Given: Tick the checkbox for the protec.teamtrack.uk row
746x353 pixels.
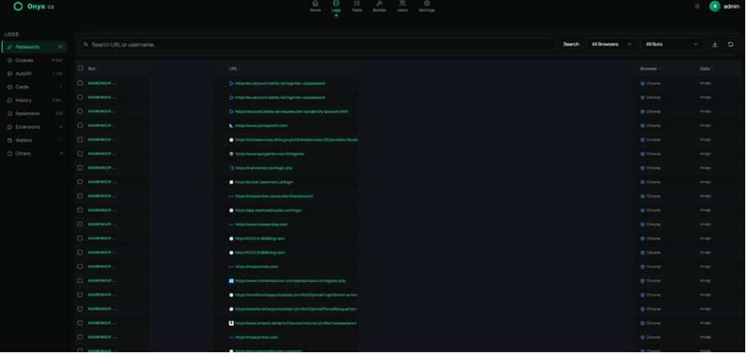Looking at the screenshot, I should click(80, 182).
